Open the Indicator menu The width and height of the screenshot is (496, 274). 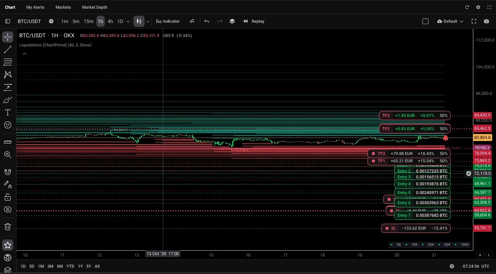[x=168, y=21]
